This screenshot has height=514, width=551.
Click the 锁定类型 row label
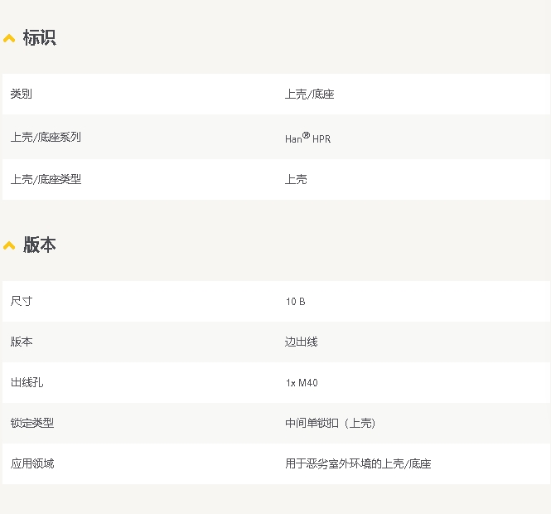click(32, 423)
